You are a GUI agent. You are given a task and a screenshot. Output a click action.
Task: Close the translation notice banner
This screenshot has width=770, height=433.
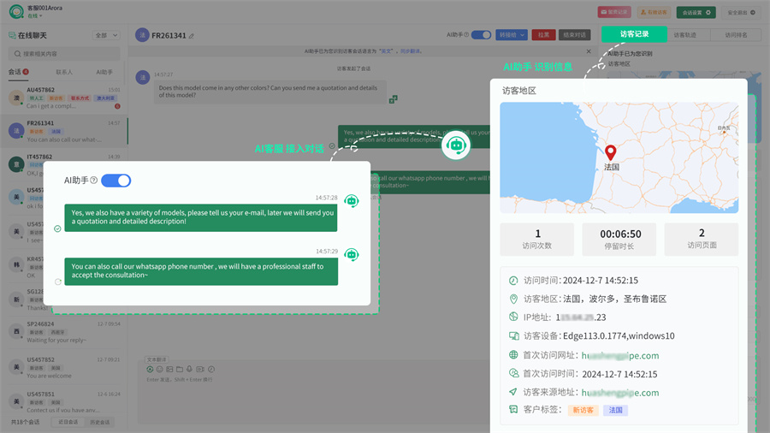(588, 51)
